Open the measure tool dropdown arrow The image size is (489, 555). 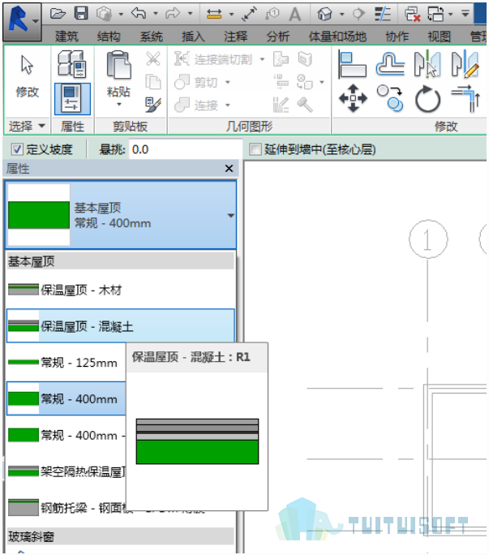[x=231, y=14]
